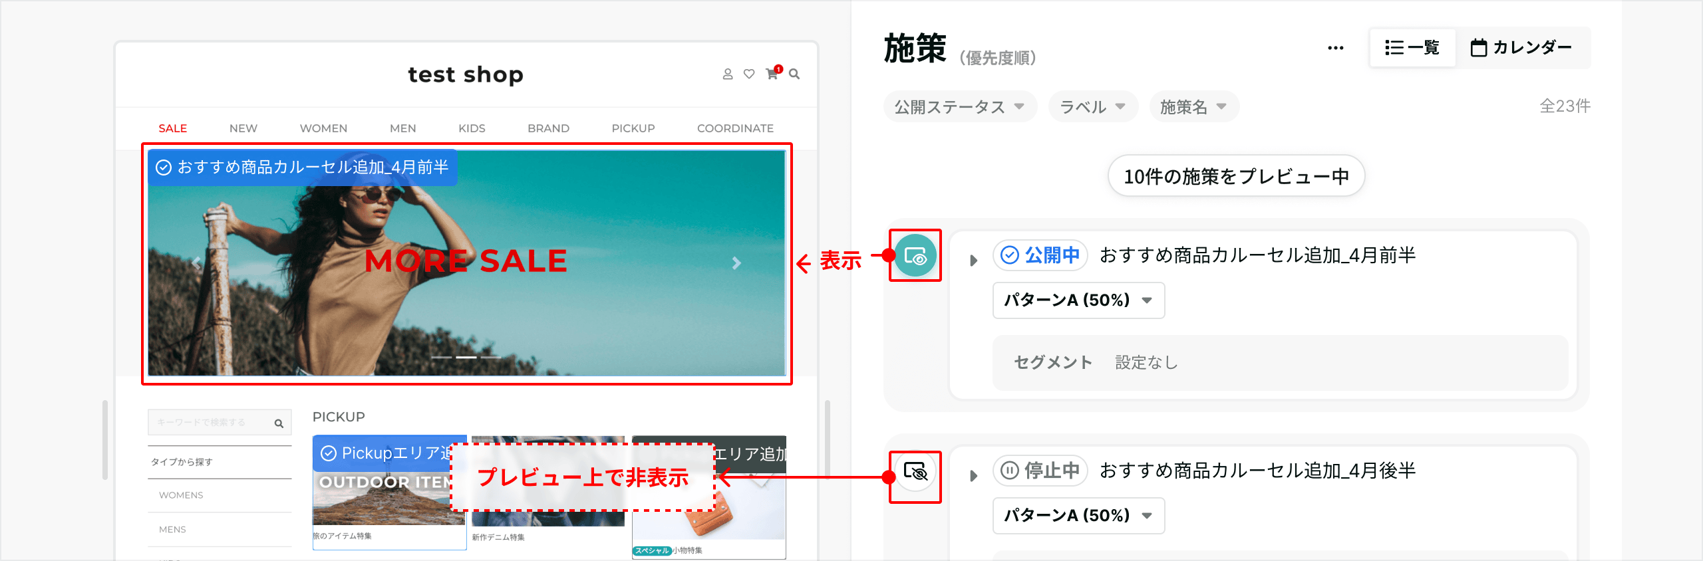This screenshot has height=561, width=1703.
Task: Expand the おすすめ商品カルーセル追加_4月後半 row
Action: point(973,476)
